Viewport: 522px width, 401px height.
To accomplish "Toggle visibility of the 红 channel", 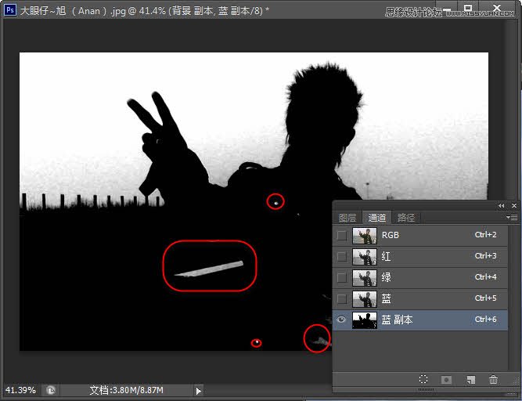I will [342, 256].
